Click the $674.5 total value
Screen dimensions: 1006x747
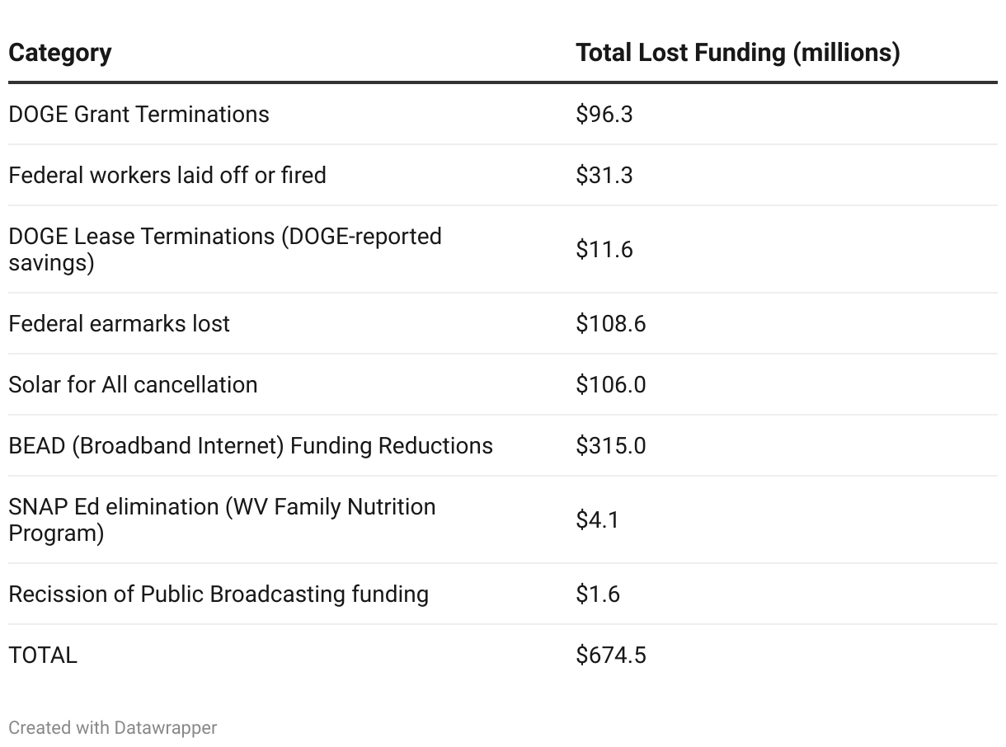(x=610, y=655)
